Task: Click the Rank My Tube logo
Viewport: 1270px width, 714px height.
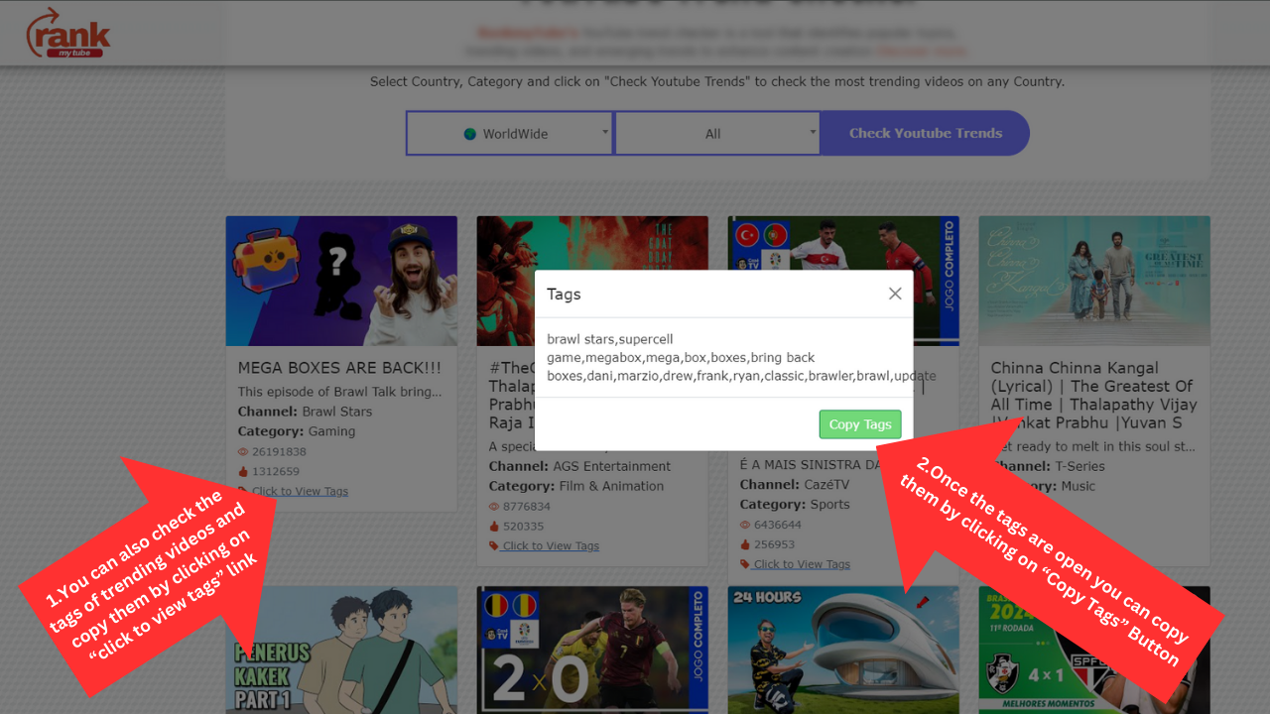Action: pos(67,33)
